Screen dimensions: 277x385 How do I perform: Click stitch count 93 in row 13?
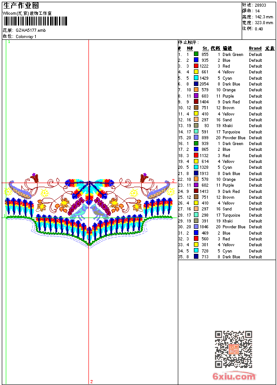tap(206, 125)
